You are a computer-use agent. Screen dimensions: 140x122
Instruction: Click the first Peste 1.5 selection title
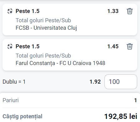tap(27, 11)
